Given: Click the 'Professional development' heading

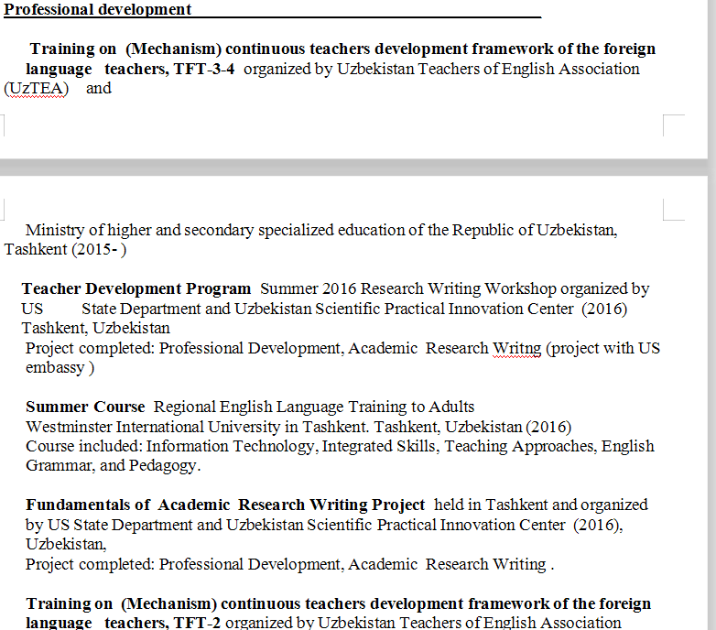Looking at the screenshot, I should click(x=98, y=10).
